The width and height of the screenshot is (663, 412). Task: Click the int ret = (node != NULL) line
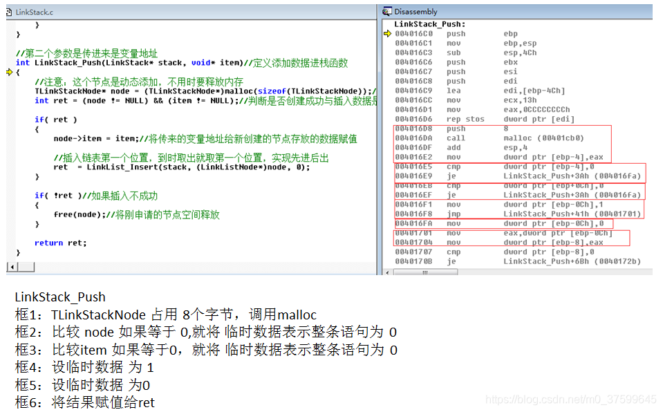click(205, 101)
